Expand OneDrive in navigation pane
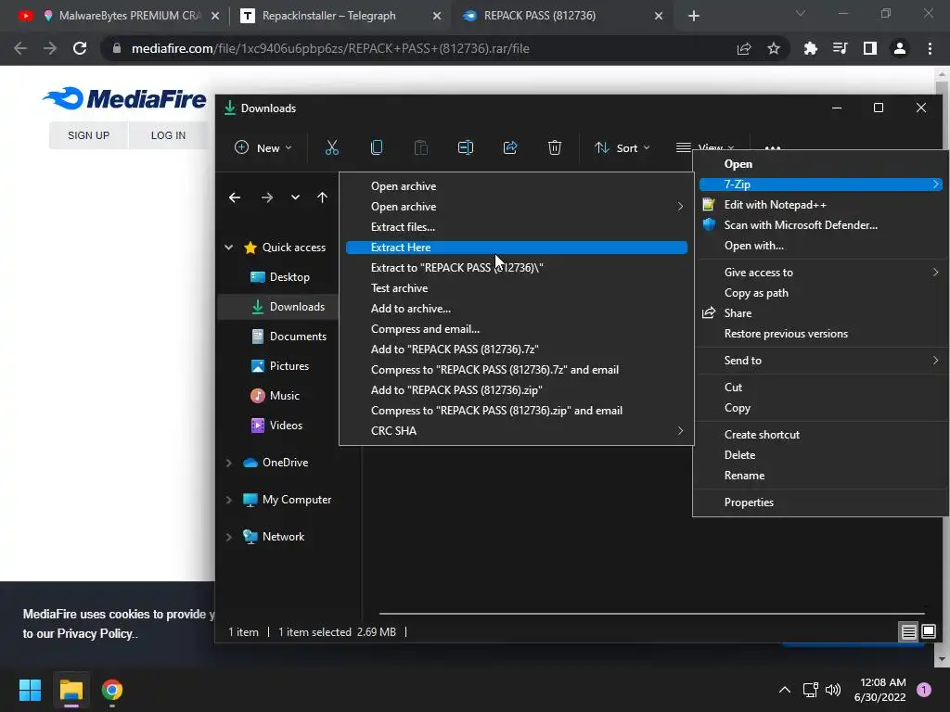This screenshot has height=712, width=950. [229, 463]
